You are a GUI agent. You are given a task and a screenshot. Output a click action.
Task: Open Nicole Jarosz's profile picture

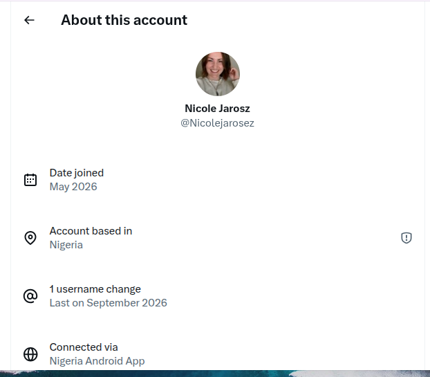coord(218,74)
